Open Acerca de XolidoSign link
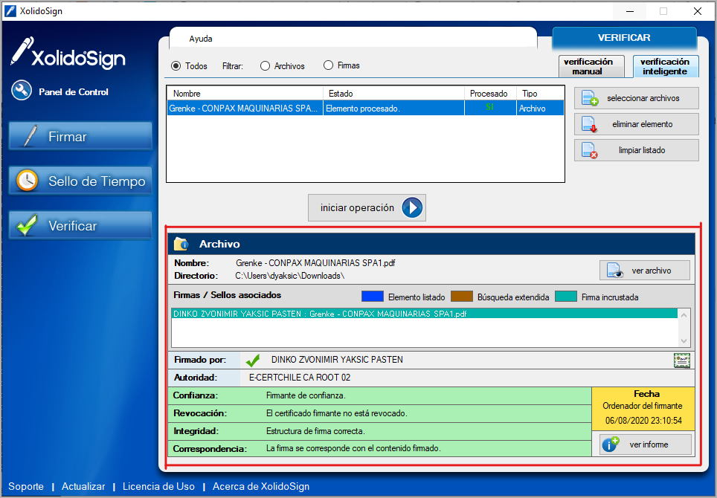The width and height of the screenshot is (717, 498). click(x=261, y=487)
